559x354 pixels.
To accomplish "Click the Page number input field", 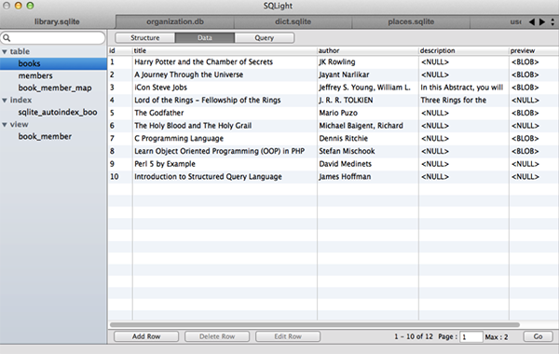I will (x=470, y=336).
